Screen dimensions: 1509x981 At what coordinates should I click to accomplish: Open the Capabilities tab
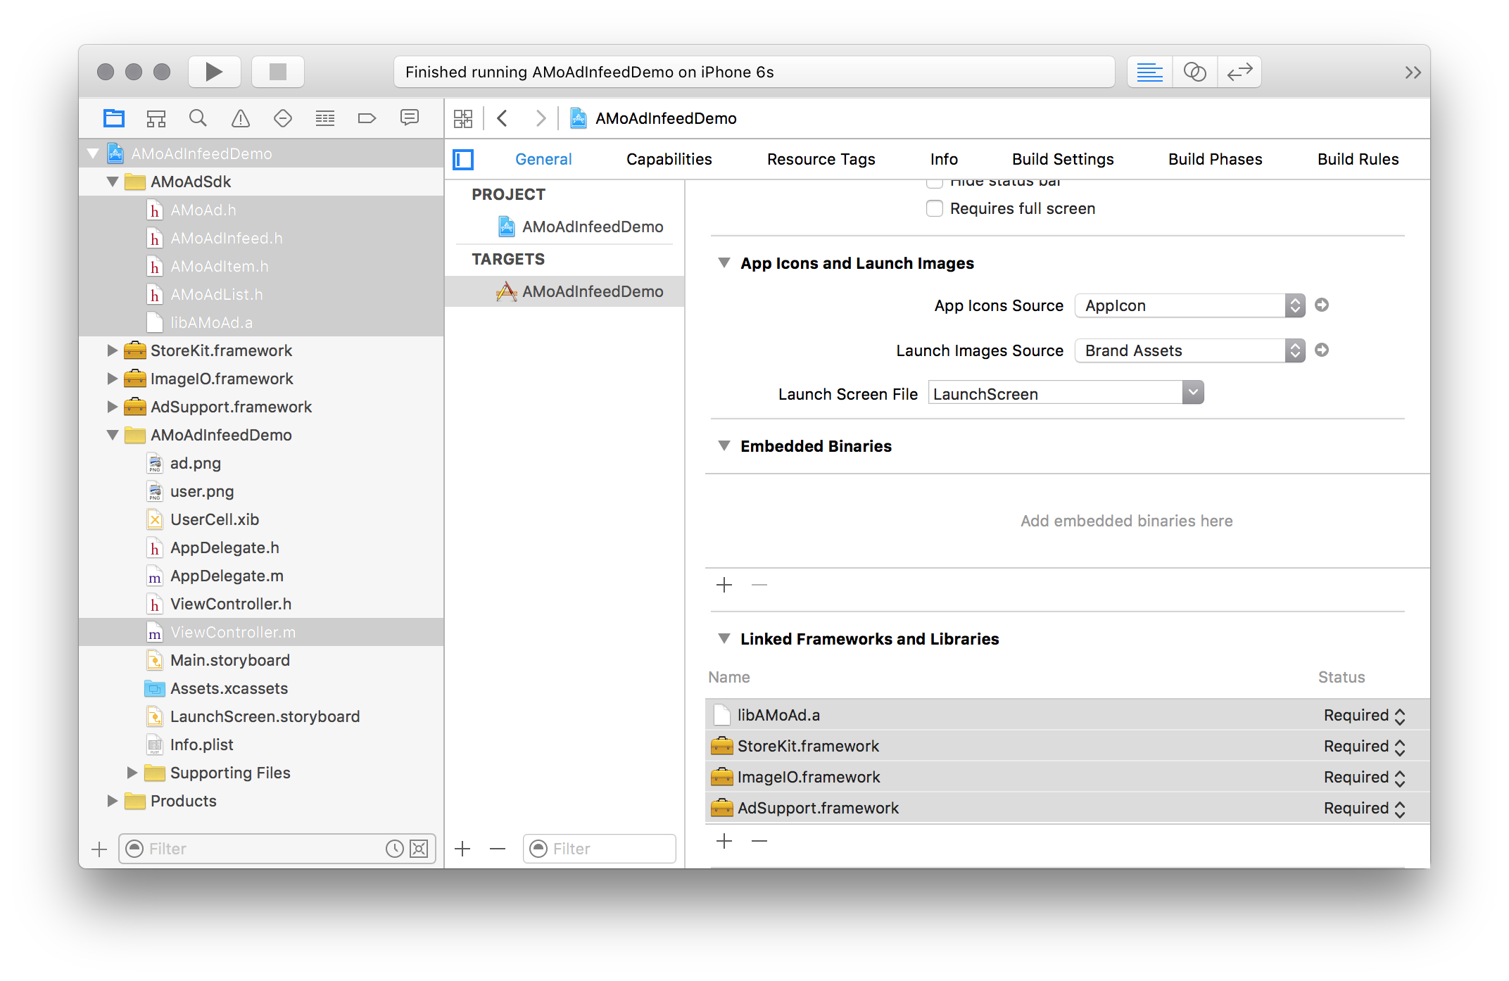[669, 160]
